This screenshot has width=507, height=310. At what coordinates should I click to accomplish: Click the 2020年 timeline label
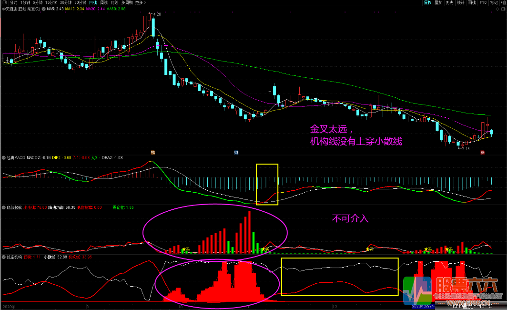click(x=9, y=307)
